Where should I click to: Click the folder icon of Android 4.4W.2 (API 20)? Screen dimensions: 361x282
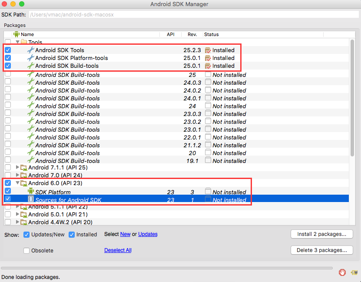tap(24, 222)
